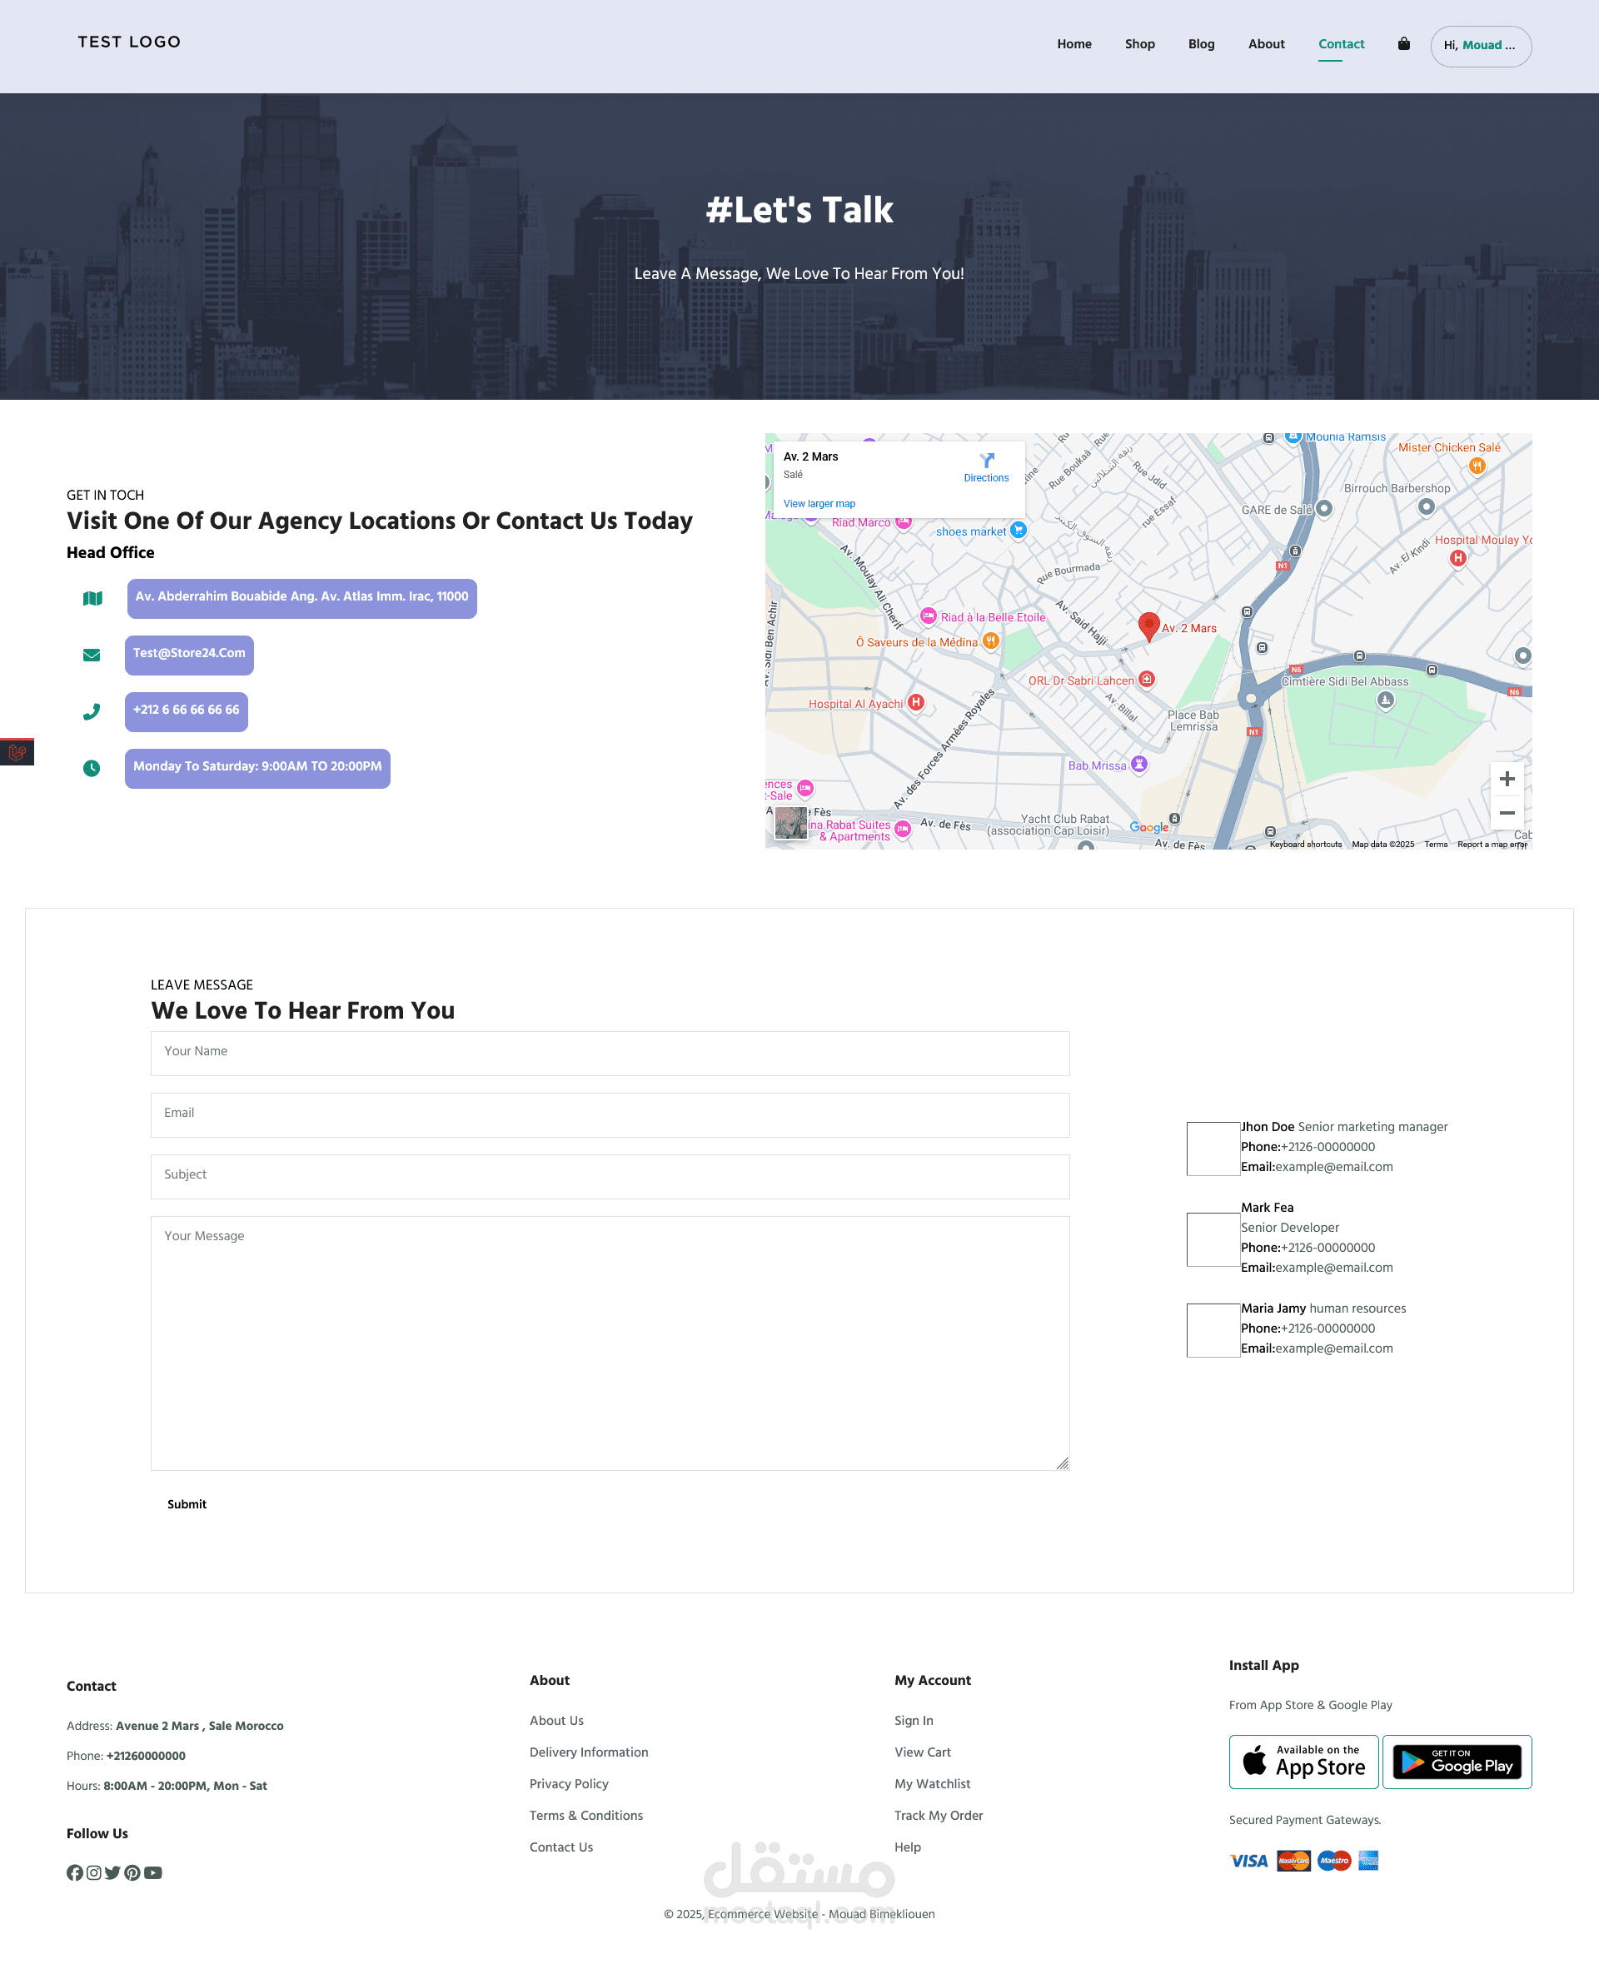Click the Av. 2 Mars red map pin

click(1148, 625)
